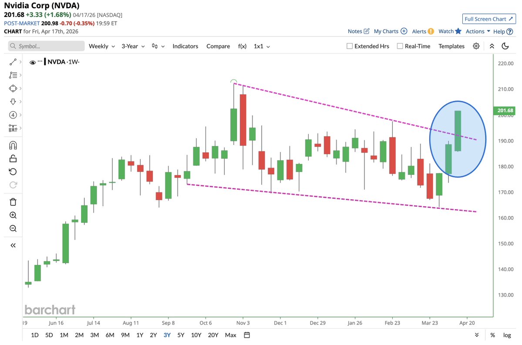Select the 2M time range
Viewport: 522px width, 345px height.
tap(79, 335)
